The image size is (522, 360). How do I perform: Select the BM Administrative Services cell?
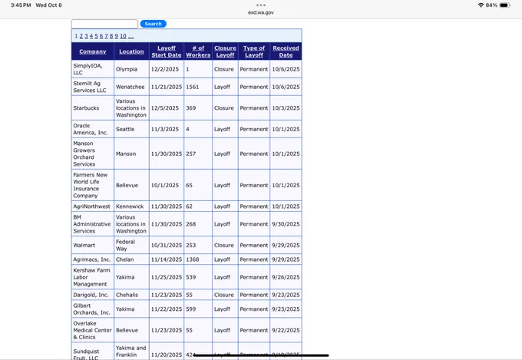coord(93,224)
